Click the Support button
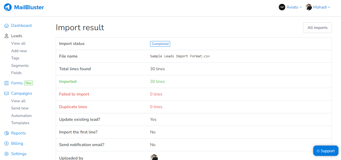Viewport: 341px width, 160px height. pos(326,151)
